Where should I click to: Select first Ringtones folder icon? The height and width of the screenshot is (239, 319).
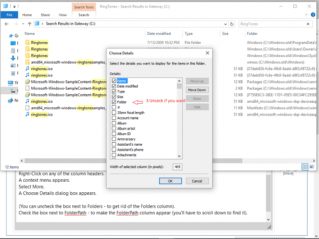coord(28,42)
